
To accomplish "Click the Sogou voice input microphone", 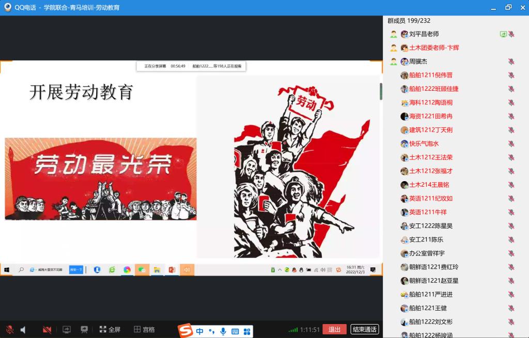I will [223, 331].
